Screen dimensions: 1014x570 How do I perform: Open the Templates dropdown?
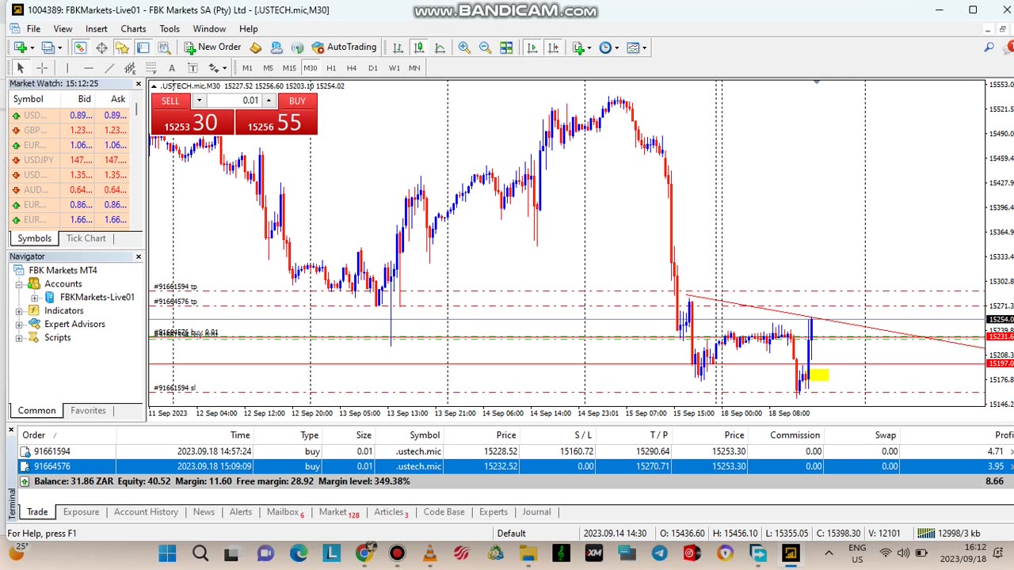pos(636,47)
